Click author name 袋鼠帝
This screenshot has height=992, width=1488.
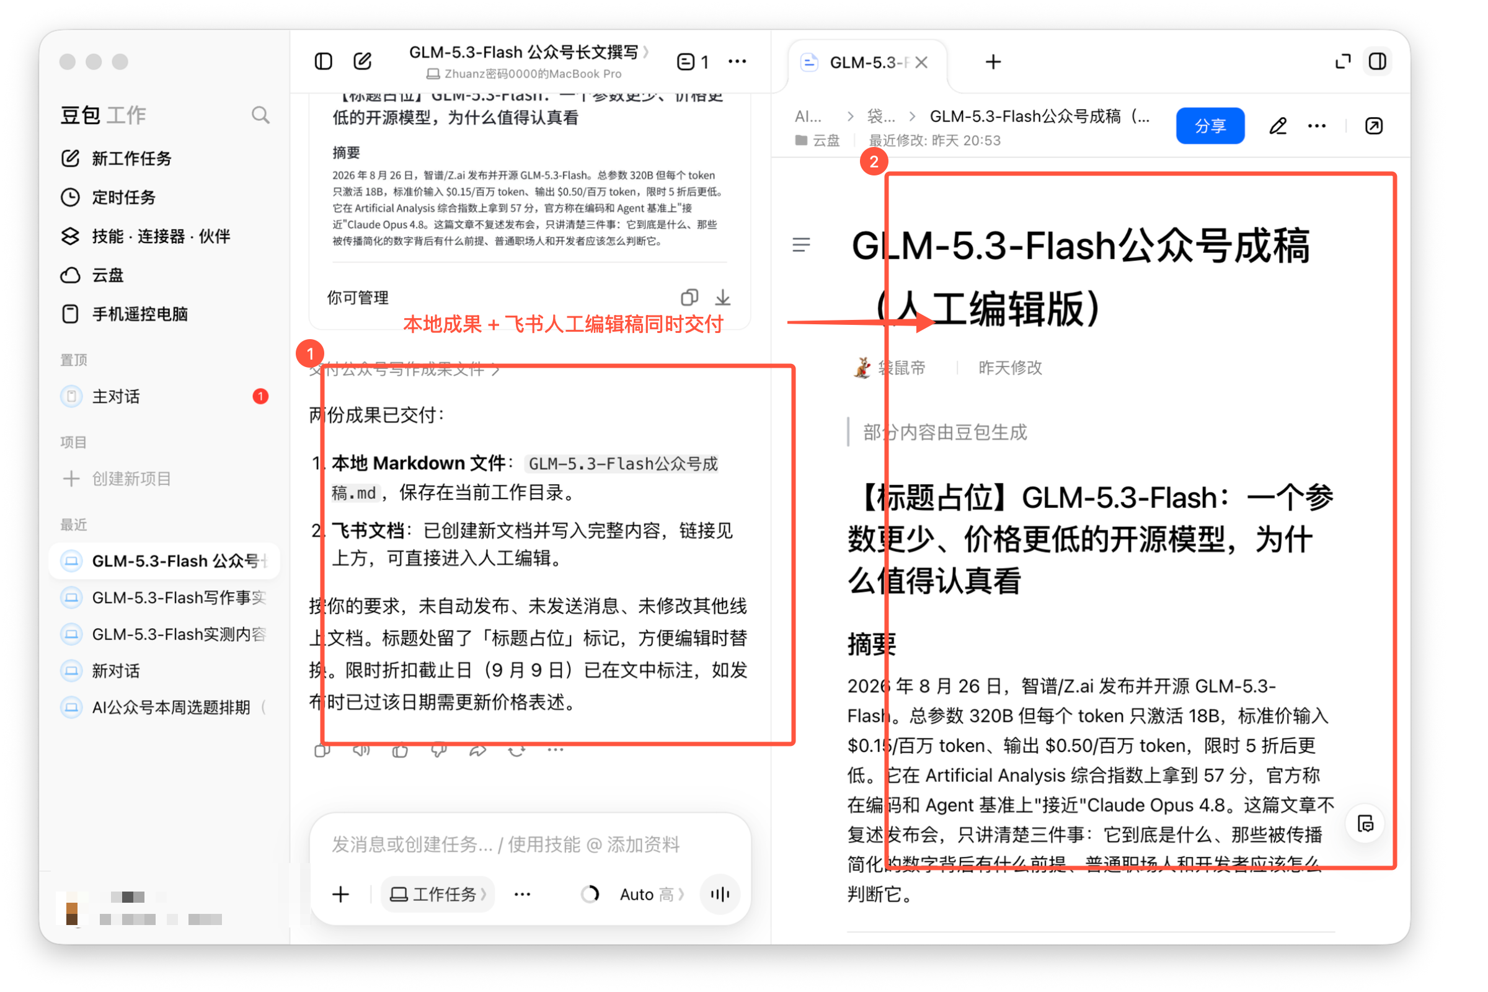(x=901, y=368)
